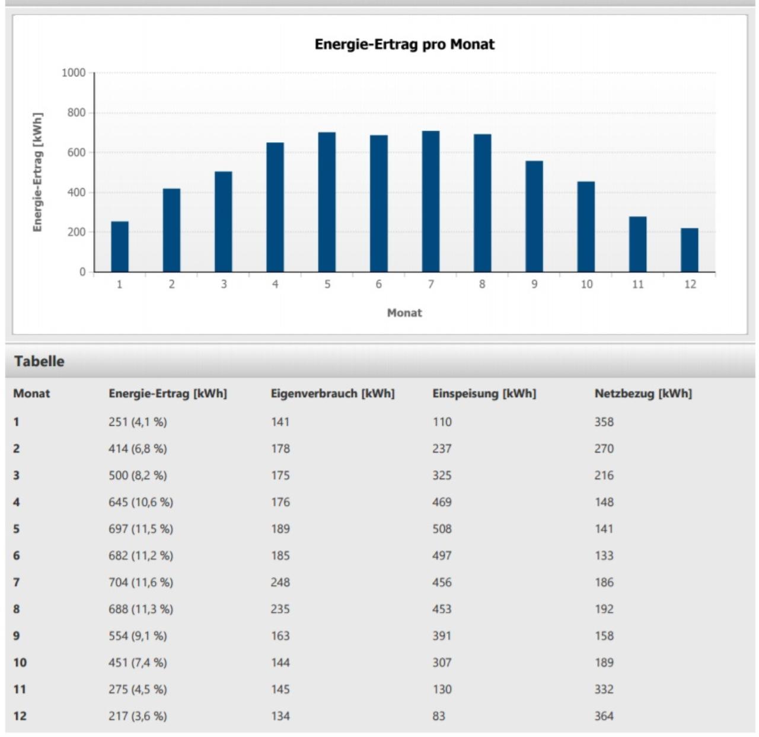Select the cell '682 (11,2 %)'

[141, 556]
